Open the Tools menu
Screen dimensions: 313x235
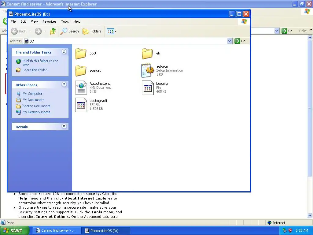tap(65, 21)
